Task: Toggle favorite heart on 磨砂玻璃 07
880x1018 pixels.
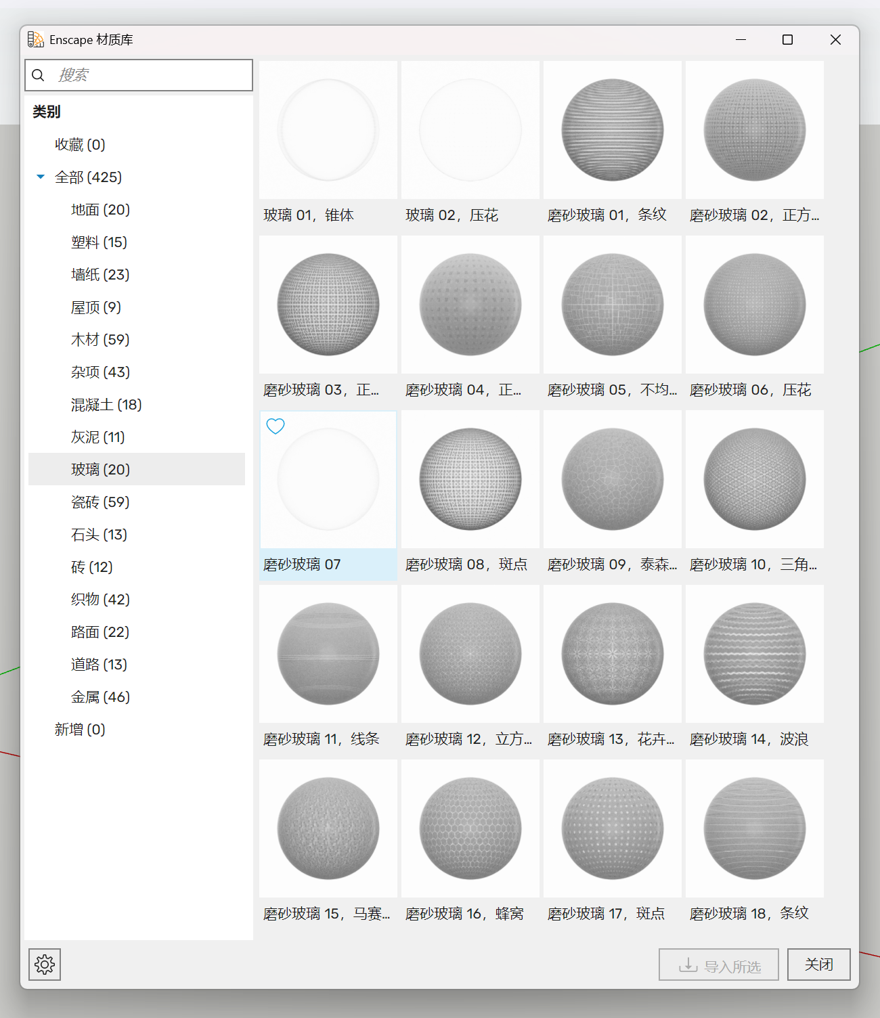Action: [276, 426]
